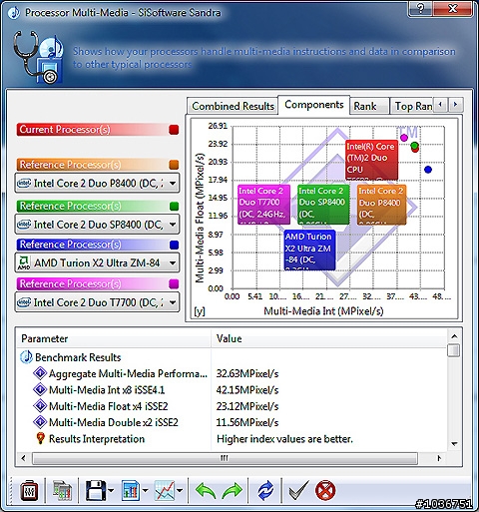Screen dimensions: 479x512
Task: Open the line graph icon dropdown arrow
Action: pos(180,491)
